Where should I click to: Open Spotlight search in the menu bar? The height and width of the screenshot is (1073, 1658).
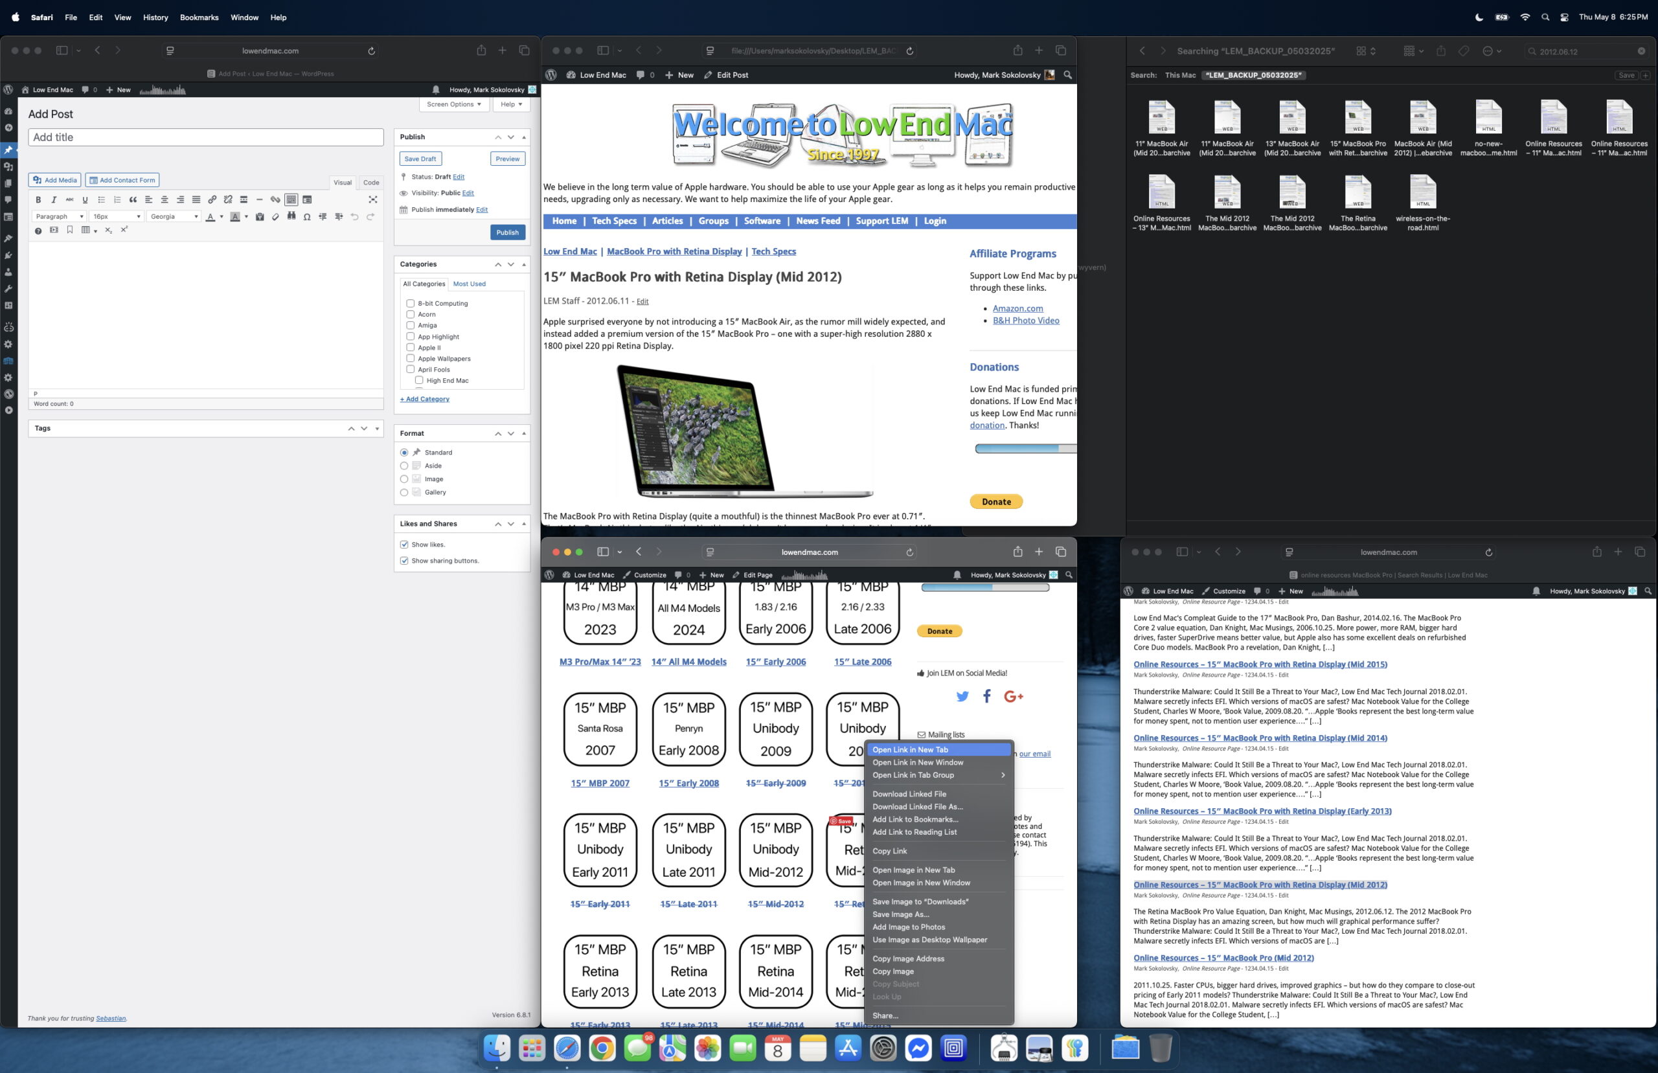[x=1545, y=17]
